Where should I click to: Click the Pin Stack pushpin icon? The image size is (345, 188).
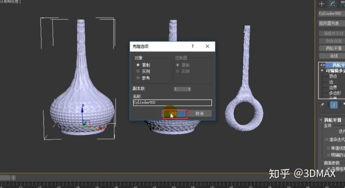[x=322, y=105]
